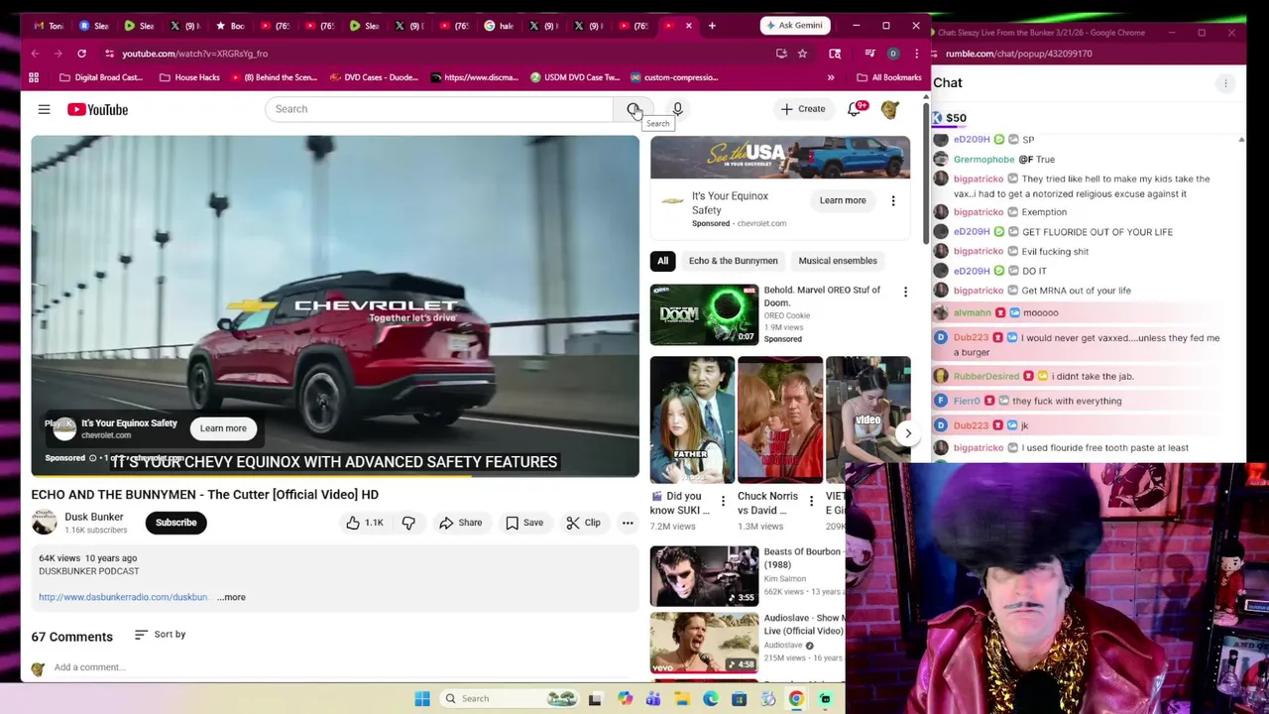
Task: Subscribe to Dusk Bunker channel
Action: pos(175,523)
